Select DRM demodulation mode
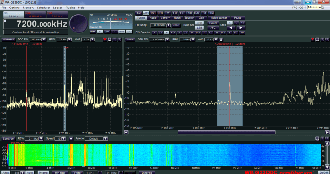 [196, 13]
